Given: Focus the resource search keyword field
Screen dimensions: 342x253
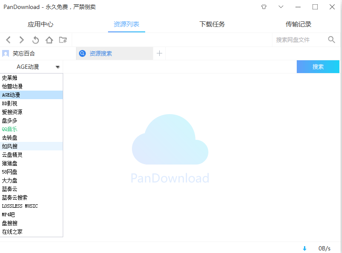Looking at the screenshot, I should (180, 67).
